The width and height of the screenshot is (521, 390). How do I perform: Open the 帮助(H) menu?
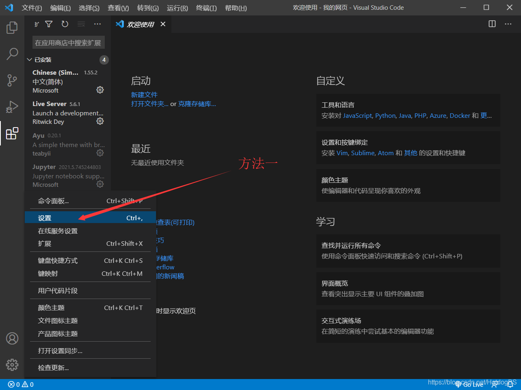236,8
